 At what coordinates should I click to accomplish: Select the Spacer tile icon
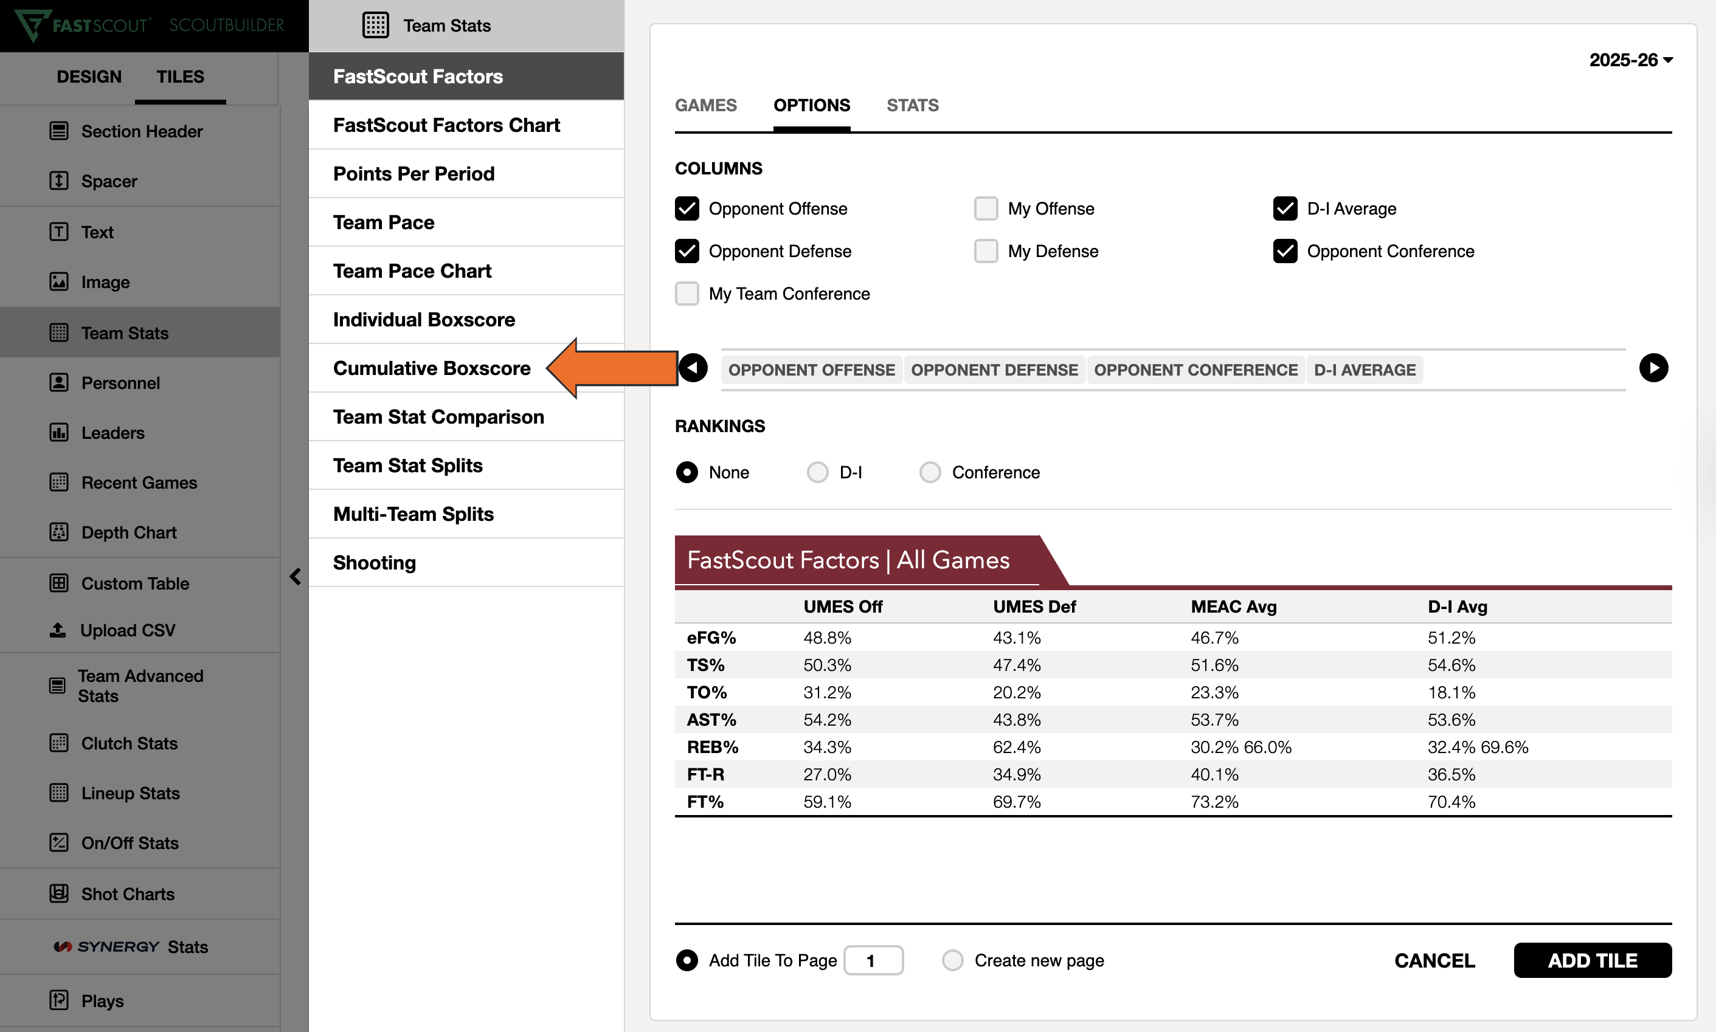pyautogui.click(x=59, y=181)
